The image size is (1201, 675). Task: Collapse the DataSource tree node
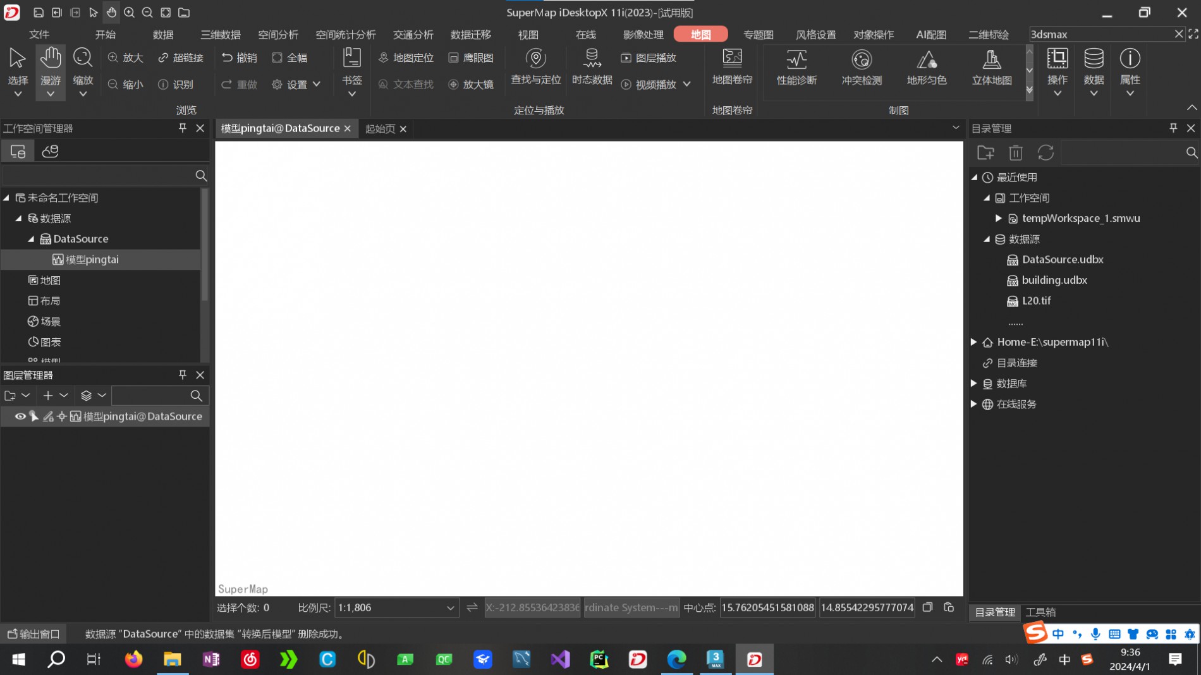tap(31, 239)
